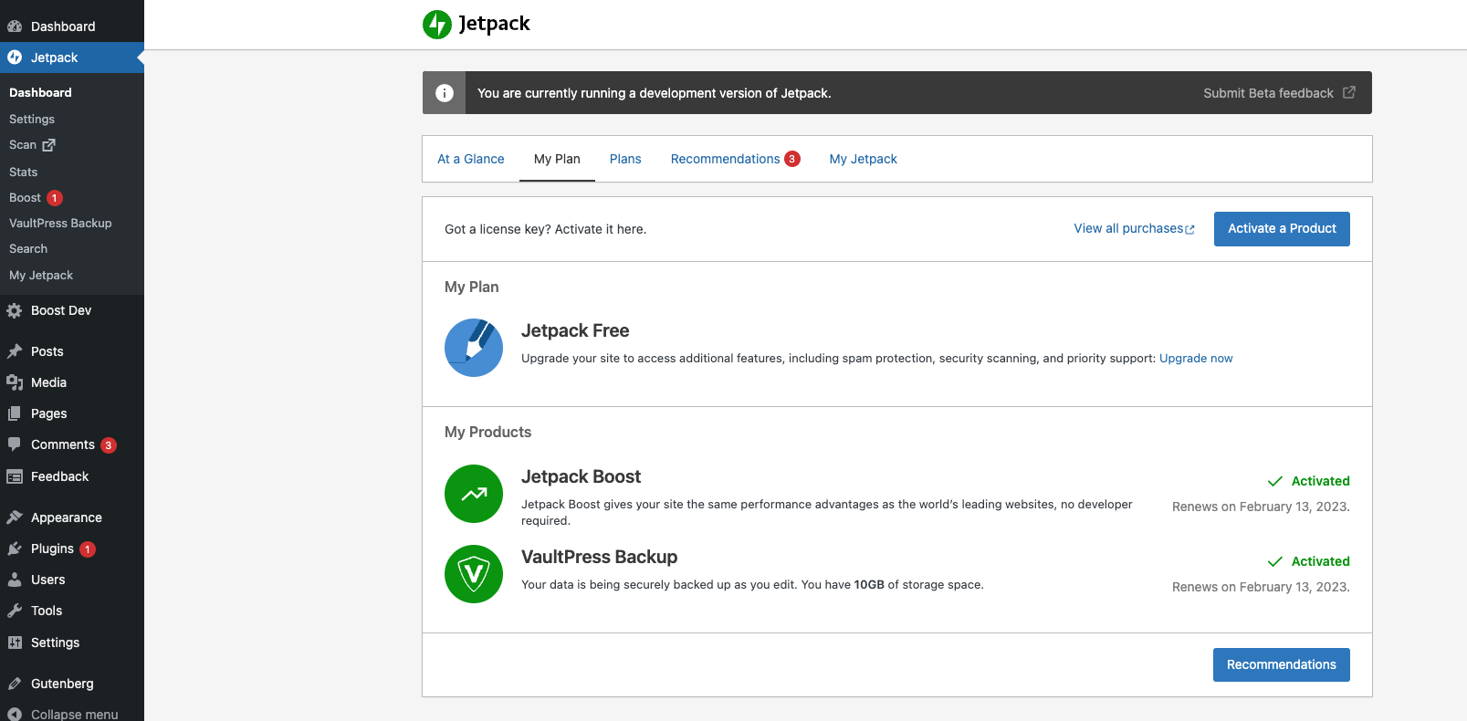This screenshot has width=1467, height=721.
Task: Click the Gutenberg pencil icon
Action: coord(15,684)
